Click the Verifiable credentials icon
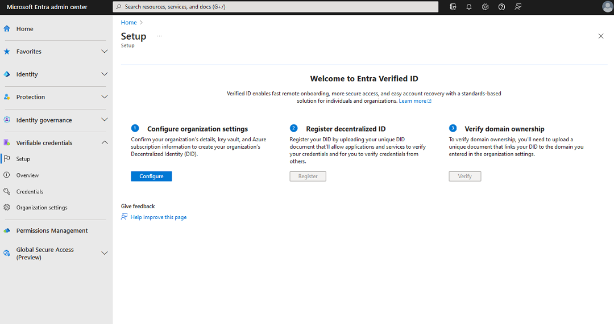This screenshot has width=614, height=324. click(7, 142)
